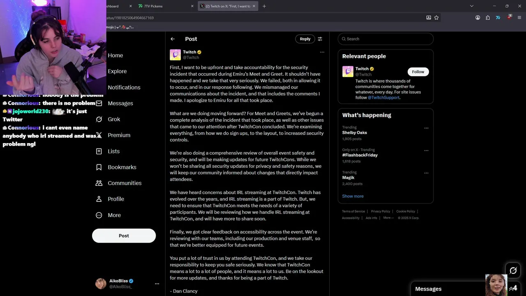This screenshot has height=296, width=526.
Task: Click the X Search input field
Action: coord(385,39)
